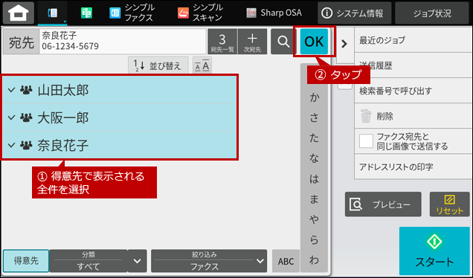
Task: Open 送信履歴 menu item
Action: pos(413,65)
